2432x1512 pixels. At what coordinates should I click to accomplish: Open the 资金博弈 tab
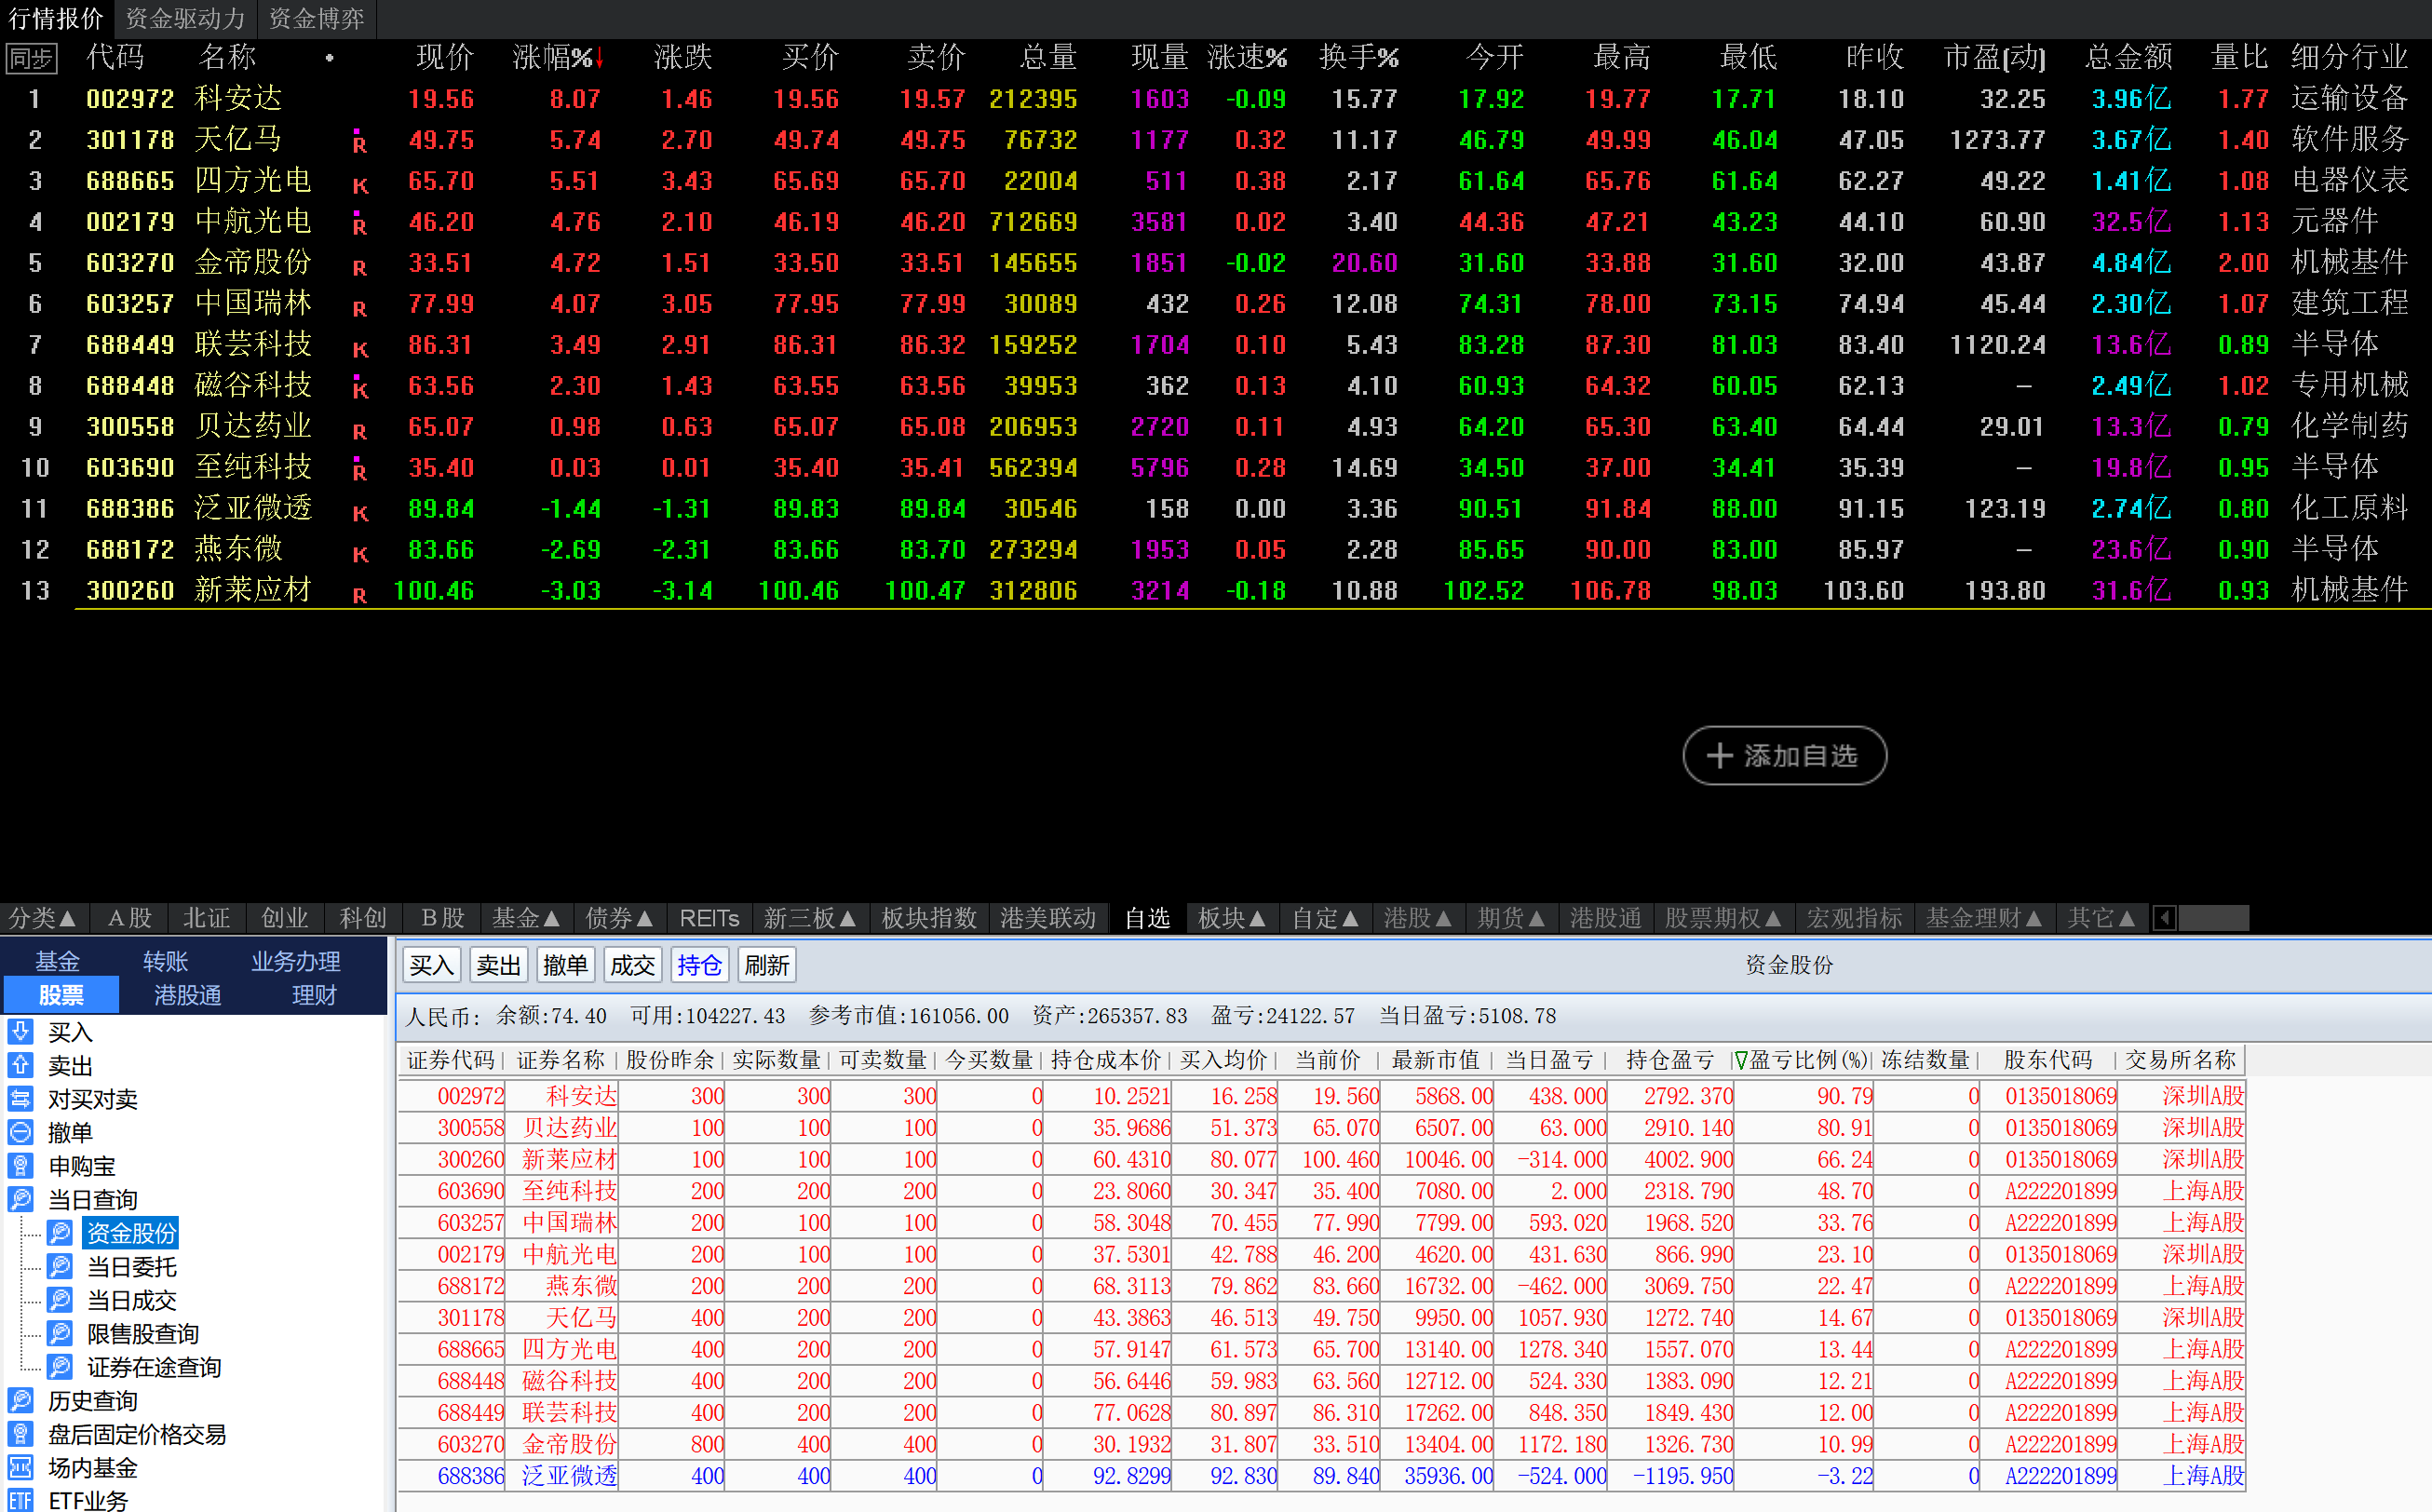[316, 18]
